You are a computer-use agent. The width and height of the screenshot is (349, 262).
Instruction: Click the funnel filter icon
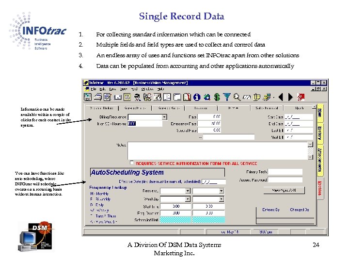(227, 97)
